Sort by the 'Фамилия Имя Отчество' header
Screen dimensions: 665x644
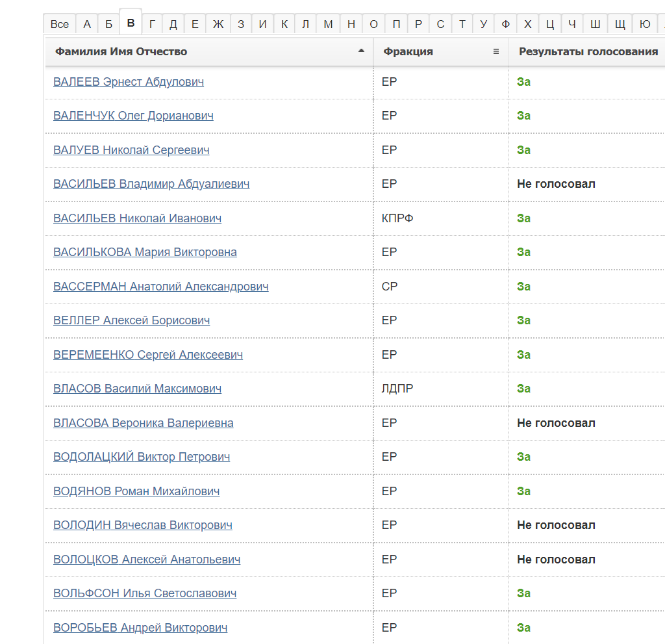coord(121,52)
